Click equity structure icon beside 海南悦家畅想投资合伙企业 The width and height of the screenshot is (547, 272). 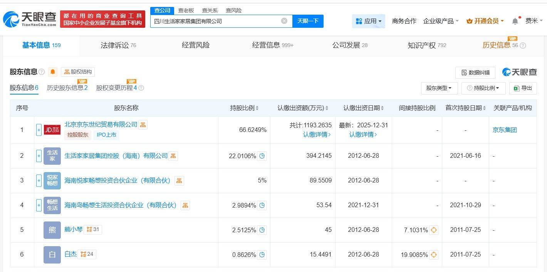tap(179, 181)
